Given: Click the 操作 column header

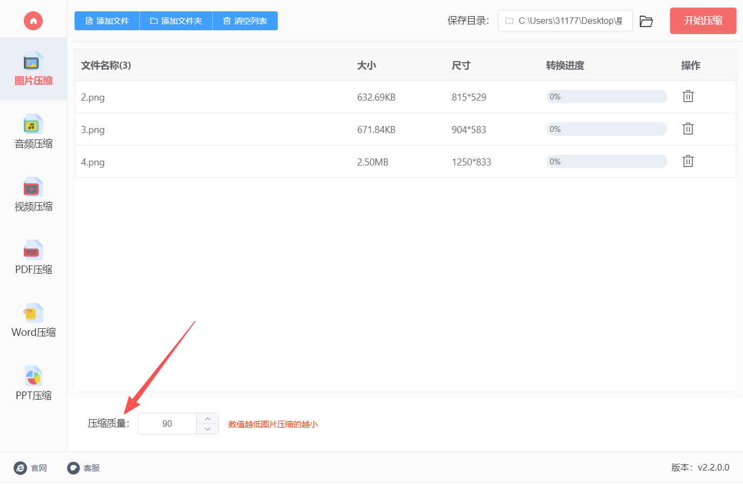Looking at the screenshot, I should 691,65.
